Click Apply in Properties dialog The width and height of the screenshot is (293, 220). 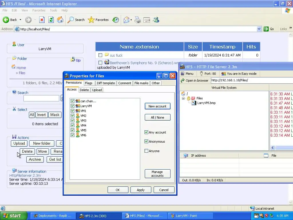(141, 190)
